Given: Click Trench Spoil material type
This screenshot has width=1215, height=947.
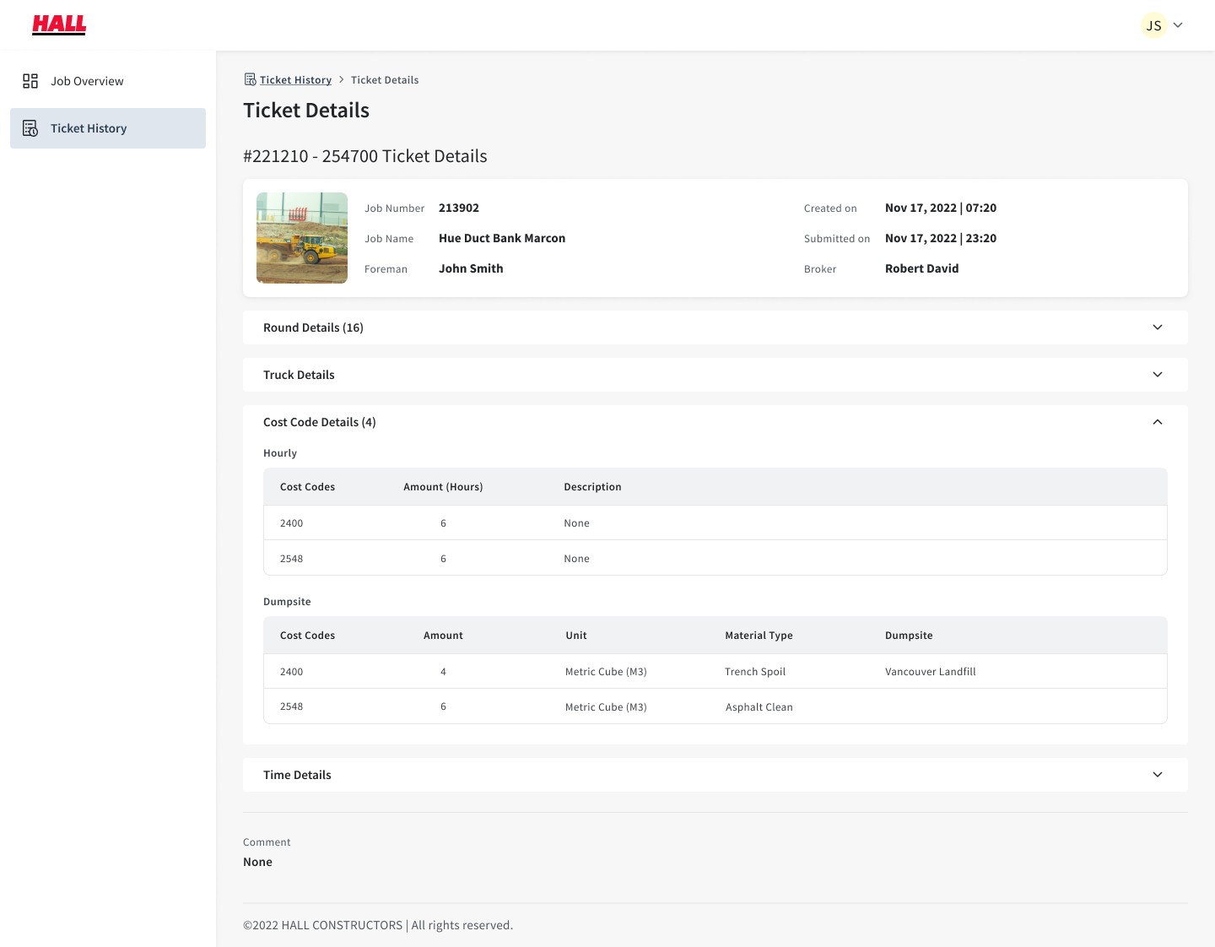Looking at the screenshot, I should [x=755, y=672].
